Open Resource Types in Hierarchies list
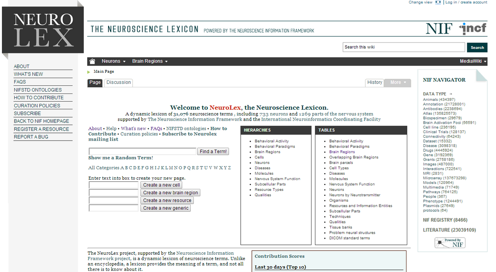This screenshot has height=272, width=496. [269, 190]
